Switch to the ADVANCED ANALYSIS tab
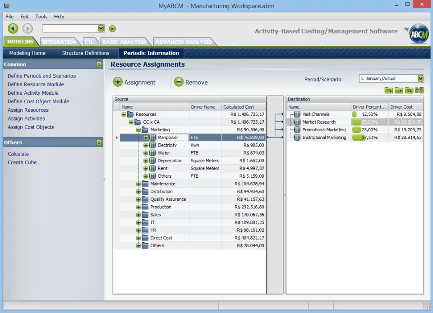The image size is (433, 313). point(184,42)
